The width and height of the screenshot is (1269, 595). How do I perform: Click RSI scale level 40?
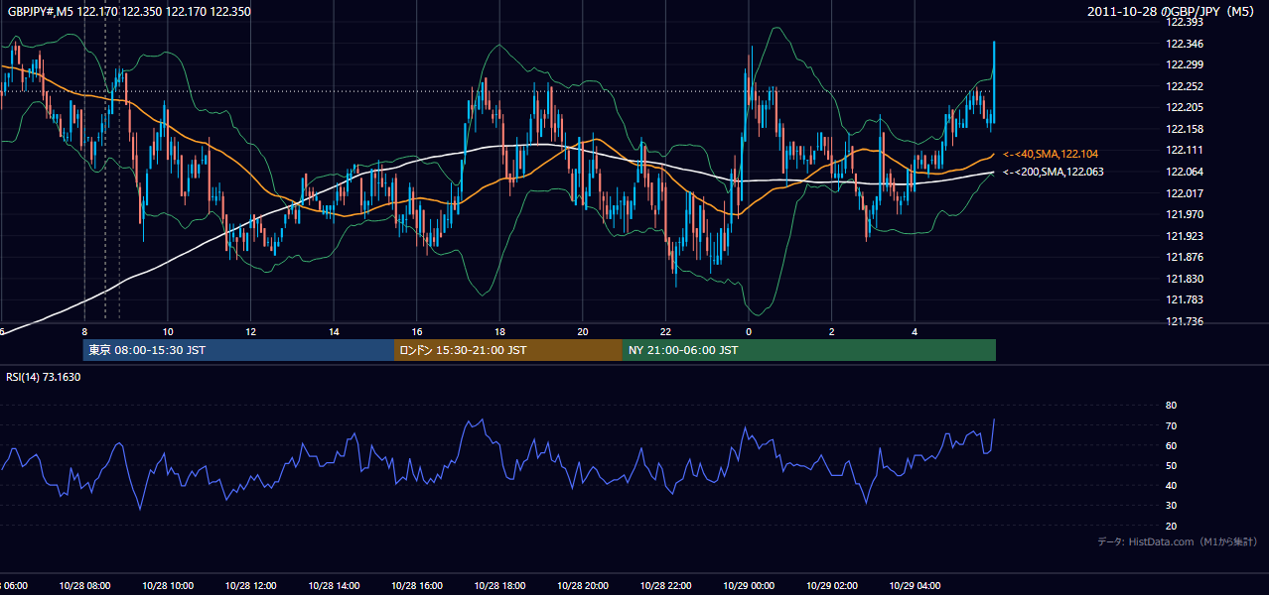pos(1171,486)
